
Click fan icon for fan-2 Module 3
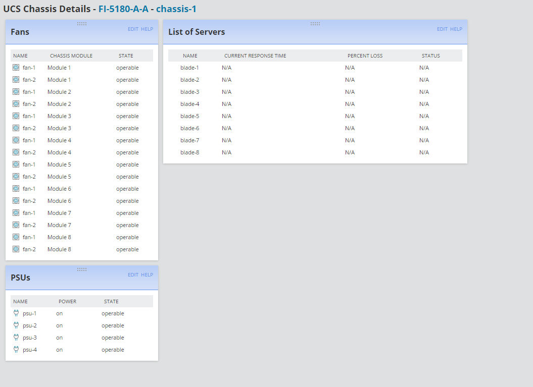tap(16, 128)
